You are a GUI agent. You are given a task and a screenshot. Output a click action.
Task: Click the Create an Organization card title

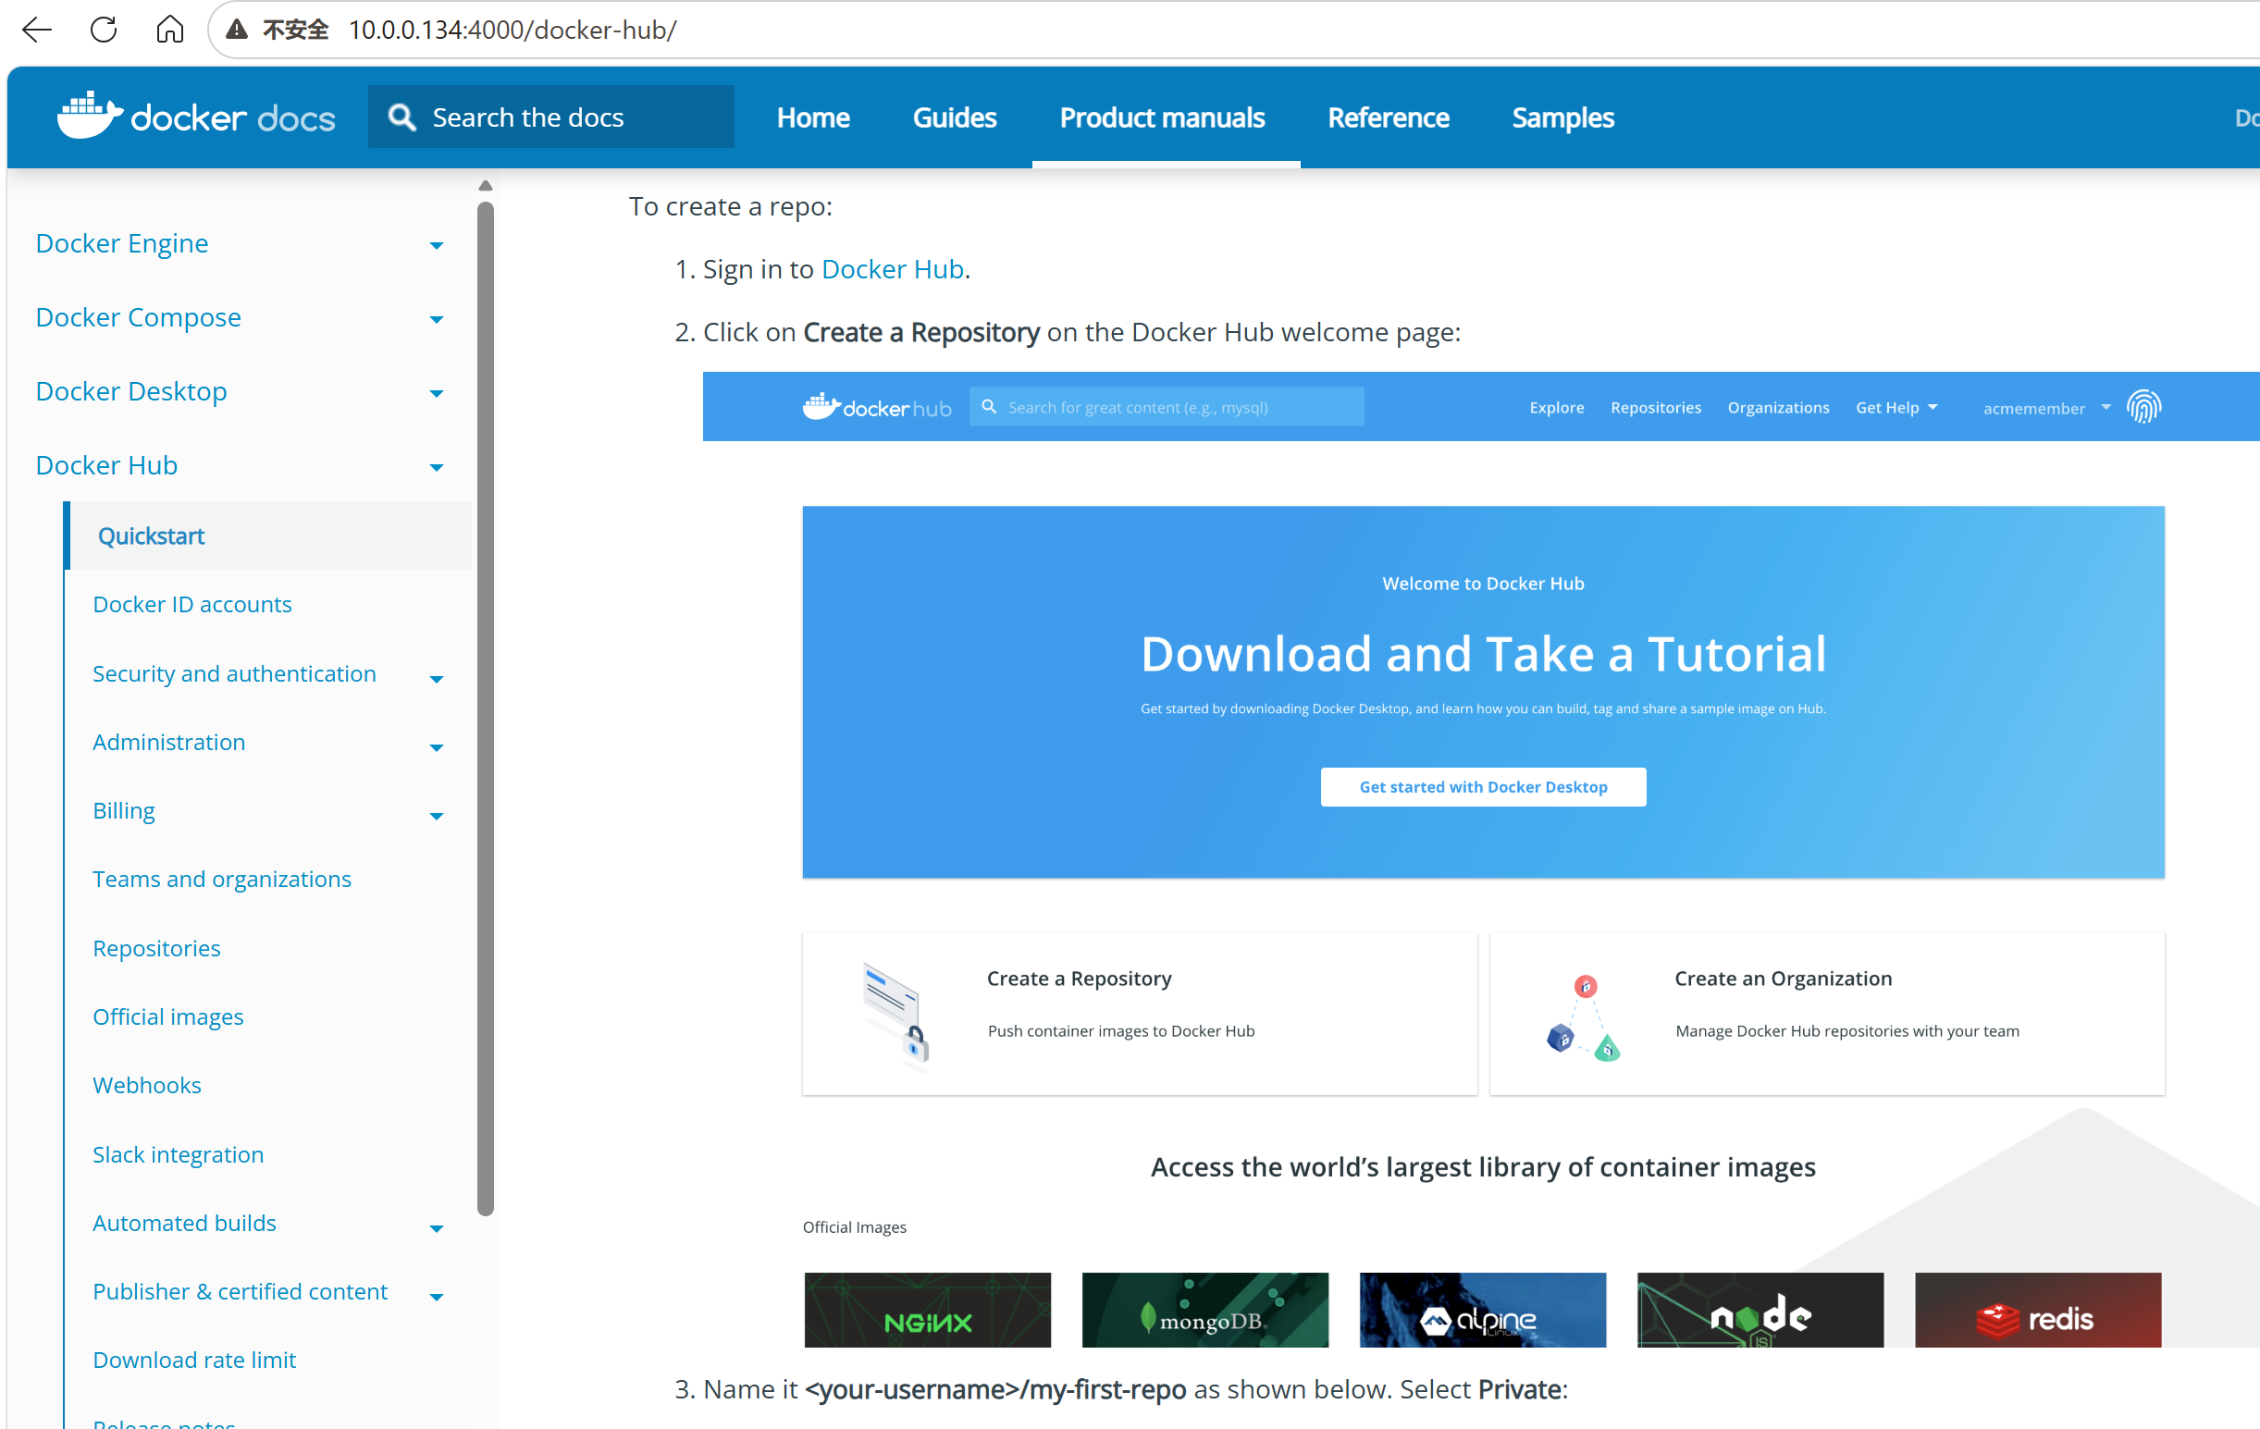[1784, 979]
